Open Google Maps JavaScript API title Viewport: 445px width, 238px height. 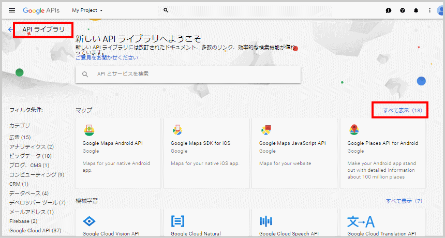[x=292, y=143]
